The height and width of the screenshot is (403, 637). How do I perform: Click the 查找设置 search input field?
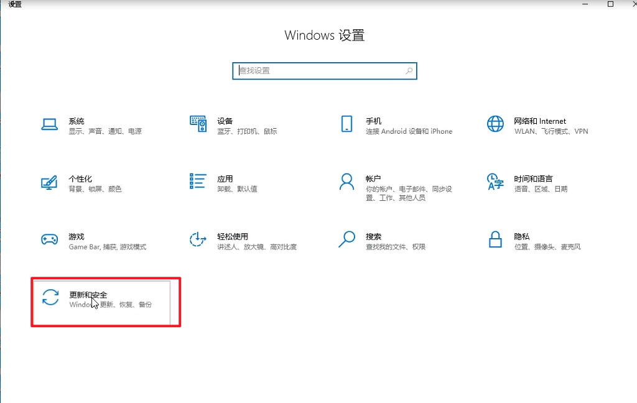click(317, 71)
